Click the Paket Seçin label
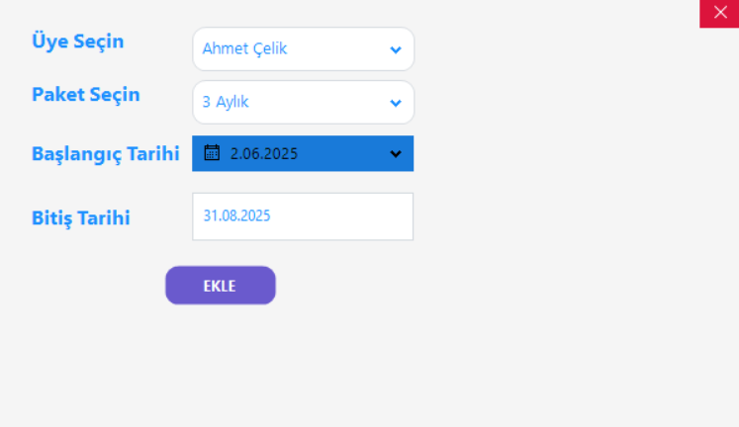This screenshot has height=427, width=739. 86,96
